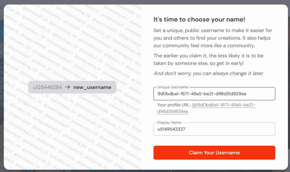Click the "Your profile URL:" label text
Image resolution: width=290 pixels, height=172 pixels.
pos(174,105)
